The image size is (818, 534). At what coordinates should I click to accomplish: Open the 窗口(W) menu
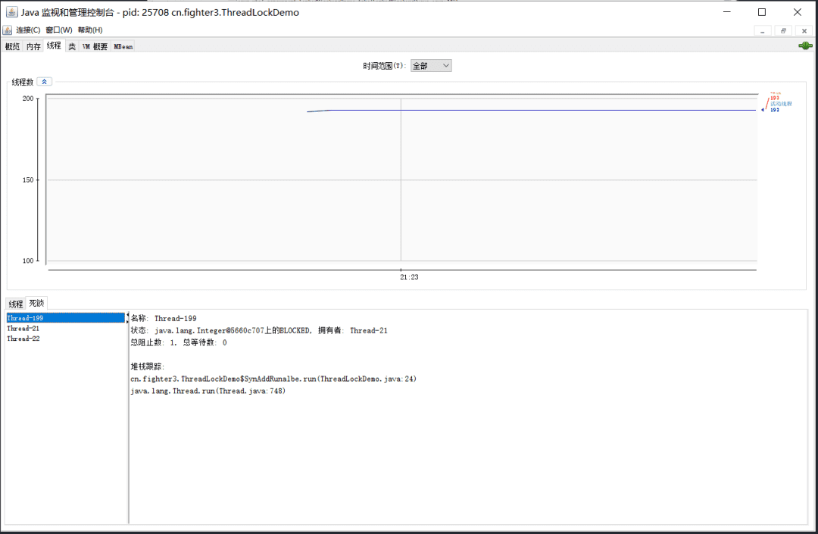click(x=59, y=30)
